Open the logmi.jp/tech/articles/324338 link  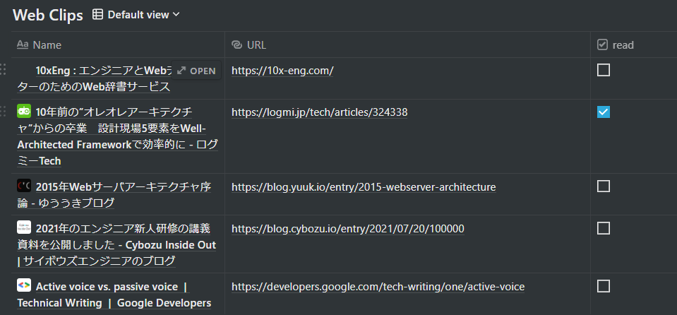[x=320, y=112]
